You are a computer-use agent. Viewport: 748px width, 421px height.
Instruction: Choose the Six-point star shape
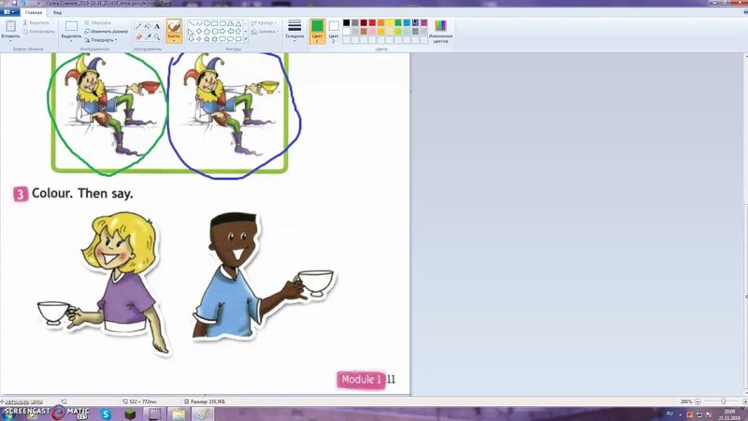pos(215,38)
